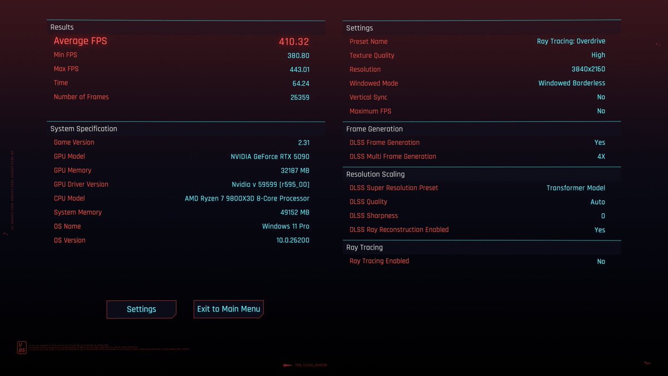Click Preset Name value Ray Tracing: Overdrive
This screenshot has height=376, width=668.
click(x=571, y=42)
